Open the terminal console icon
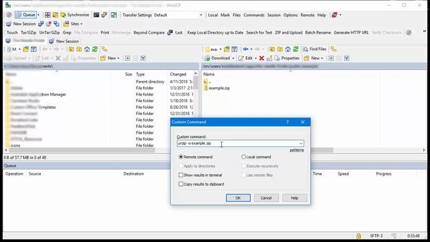 coord(96,15)
